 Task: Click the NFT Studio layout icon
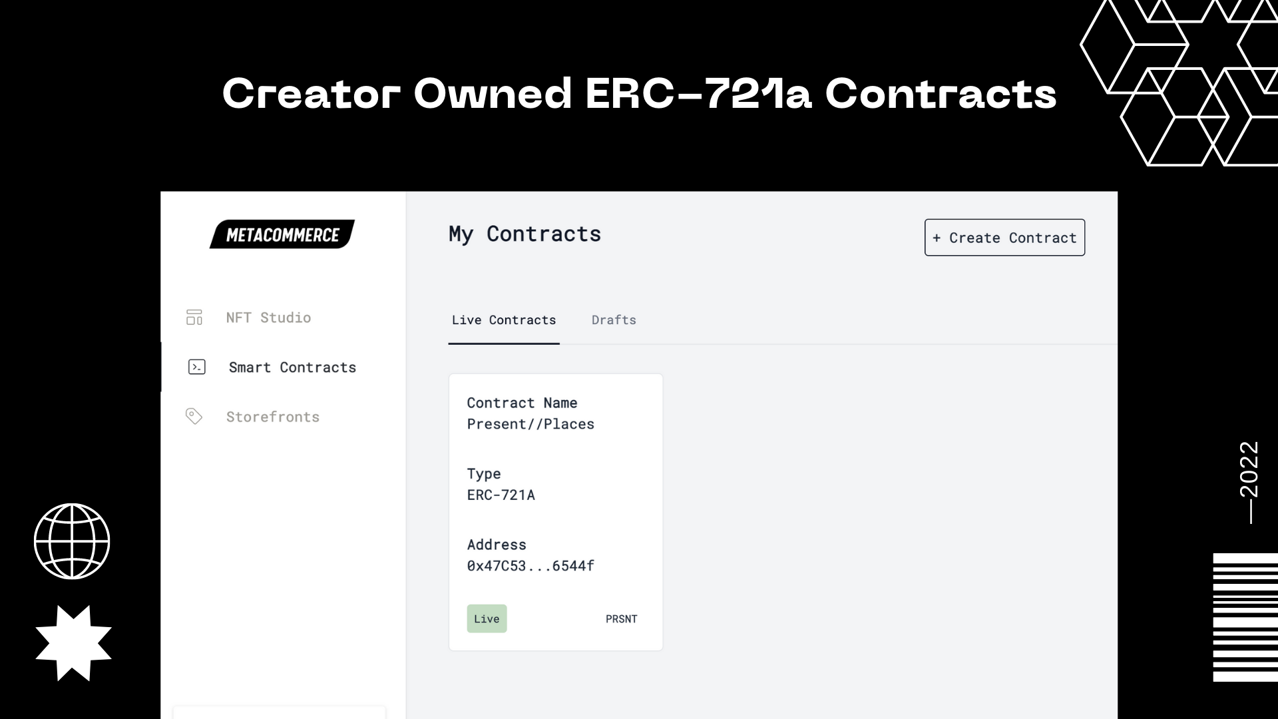[x=194, y=318]
